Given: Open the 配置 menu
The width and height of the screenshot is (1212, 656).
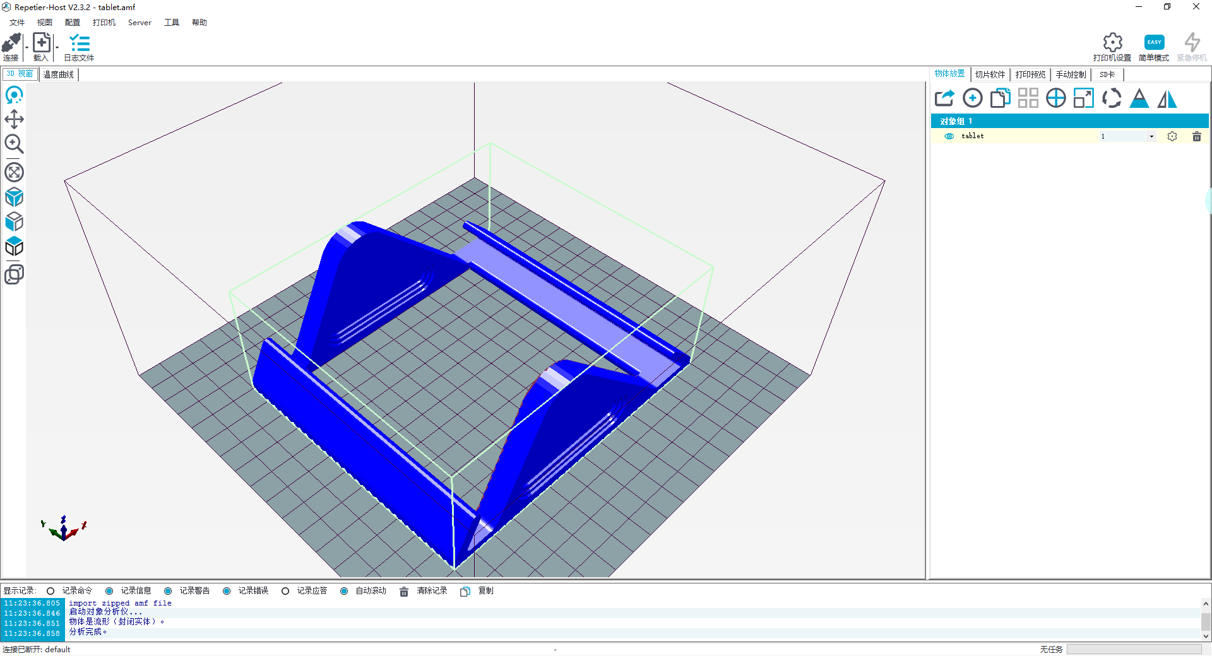Looking at the screenshot, I should coord(73,23).
